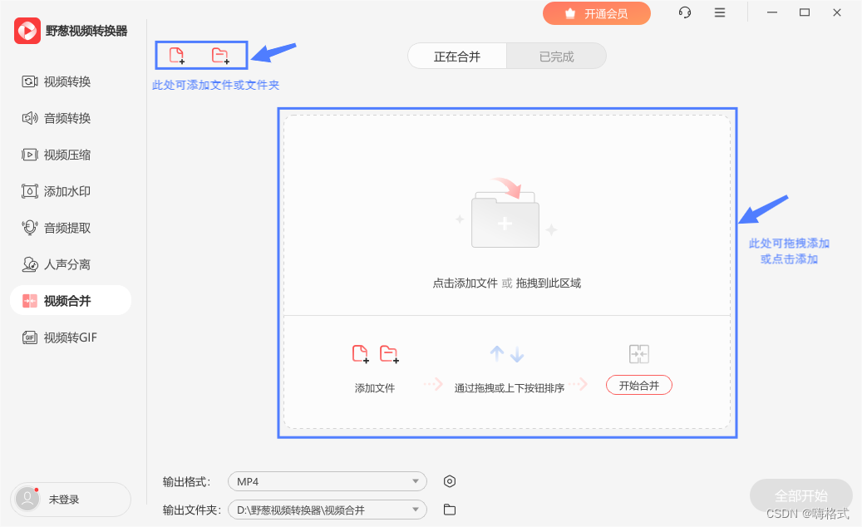The image size is (862, 527).
Task: Open the 视频转GIF section
Action: (x=71, y=337)
